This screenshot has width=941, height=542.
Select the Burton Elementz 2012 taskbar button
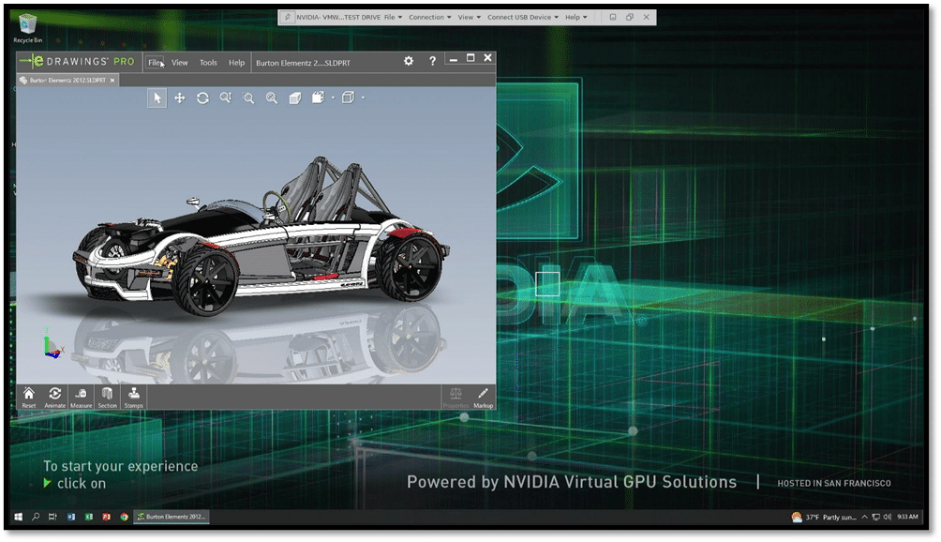(171, 517)
